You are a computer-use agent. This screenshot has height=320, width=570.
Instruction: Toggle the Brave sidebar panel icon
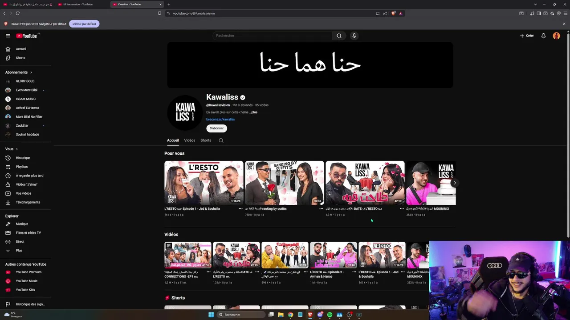tap(538, 13)
